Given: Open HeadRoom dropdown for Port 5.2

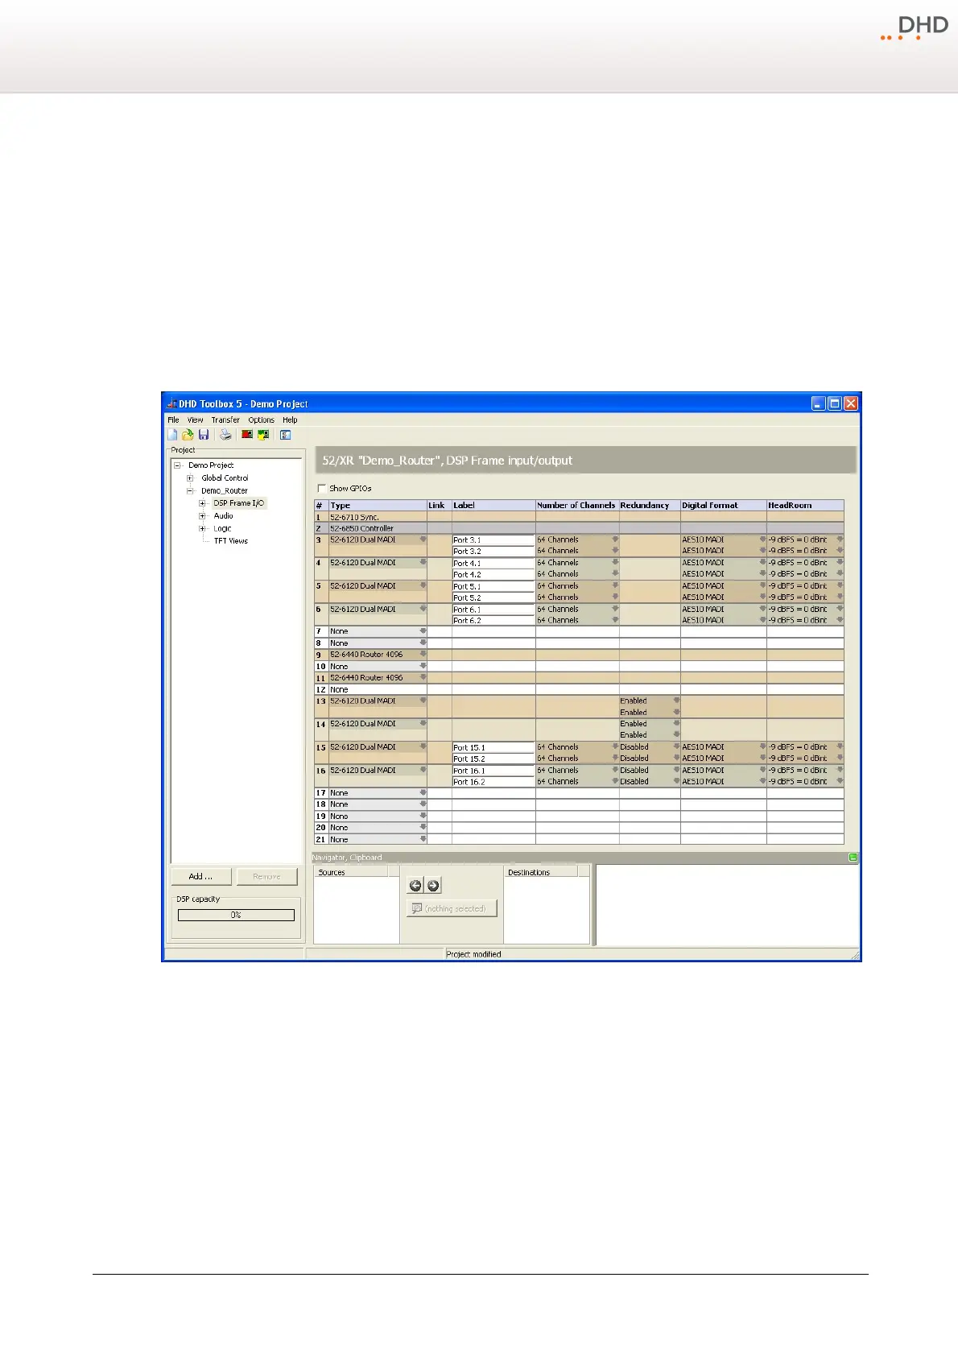Looking at the screenshot, I should click(x=840, y=597).
